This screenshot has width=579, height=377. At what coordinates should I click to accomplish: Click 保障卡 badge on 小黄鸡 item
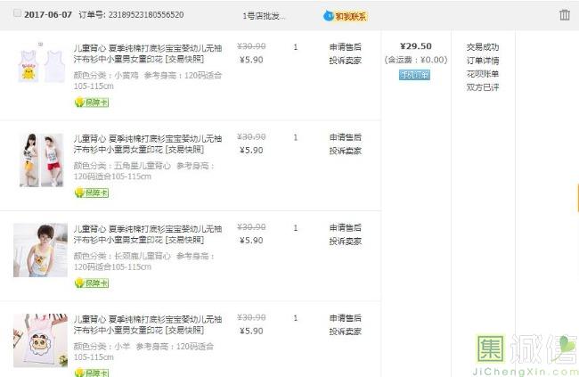point(91,102)
